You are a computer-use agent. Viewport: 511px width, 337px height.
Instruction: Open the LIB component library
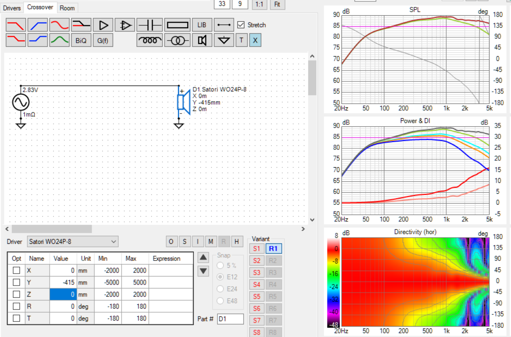[202, 25]
